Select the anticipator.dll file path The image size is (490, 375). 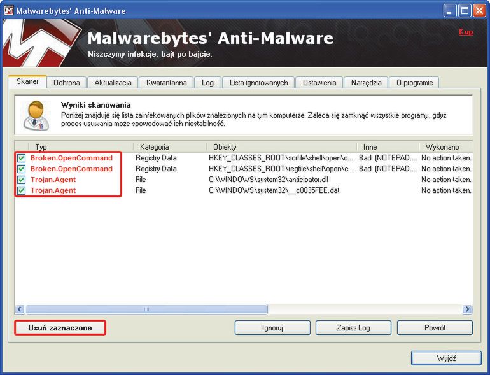(x=269, y=180)
